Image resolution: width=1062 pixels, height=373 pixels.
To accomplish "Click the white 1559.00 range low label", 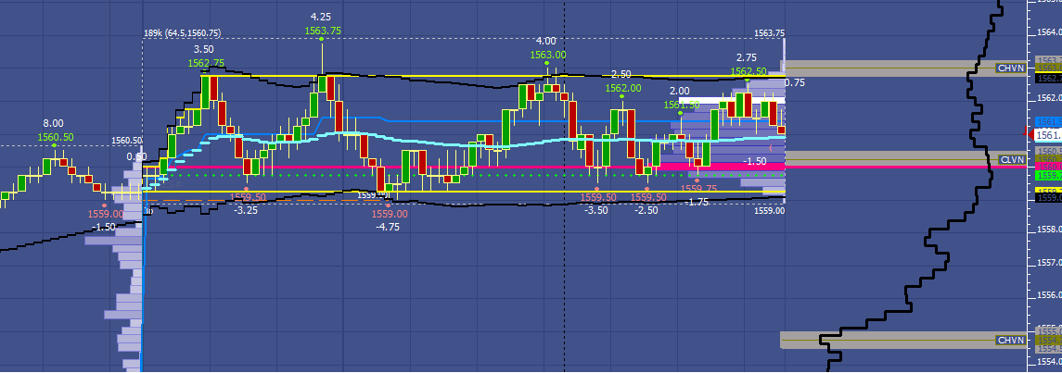I will [770, 211].
